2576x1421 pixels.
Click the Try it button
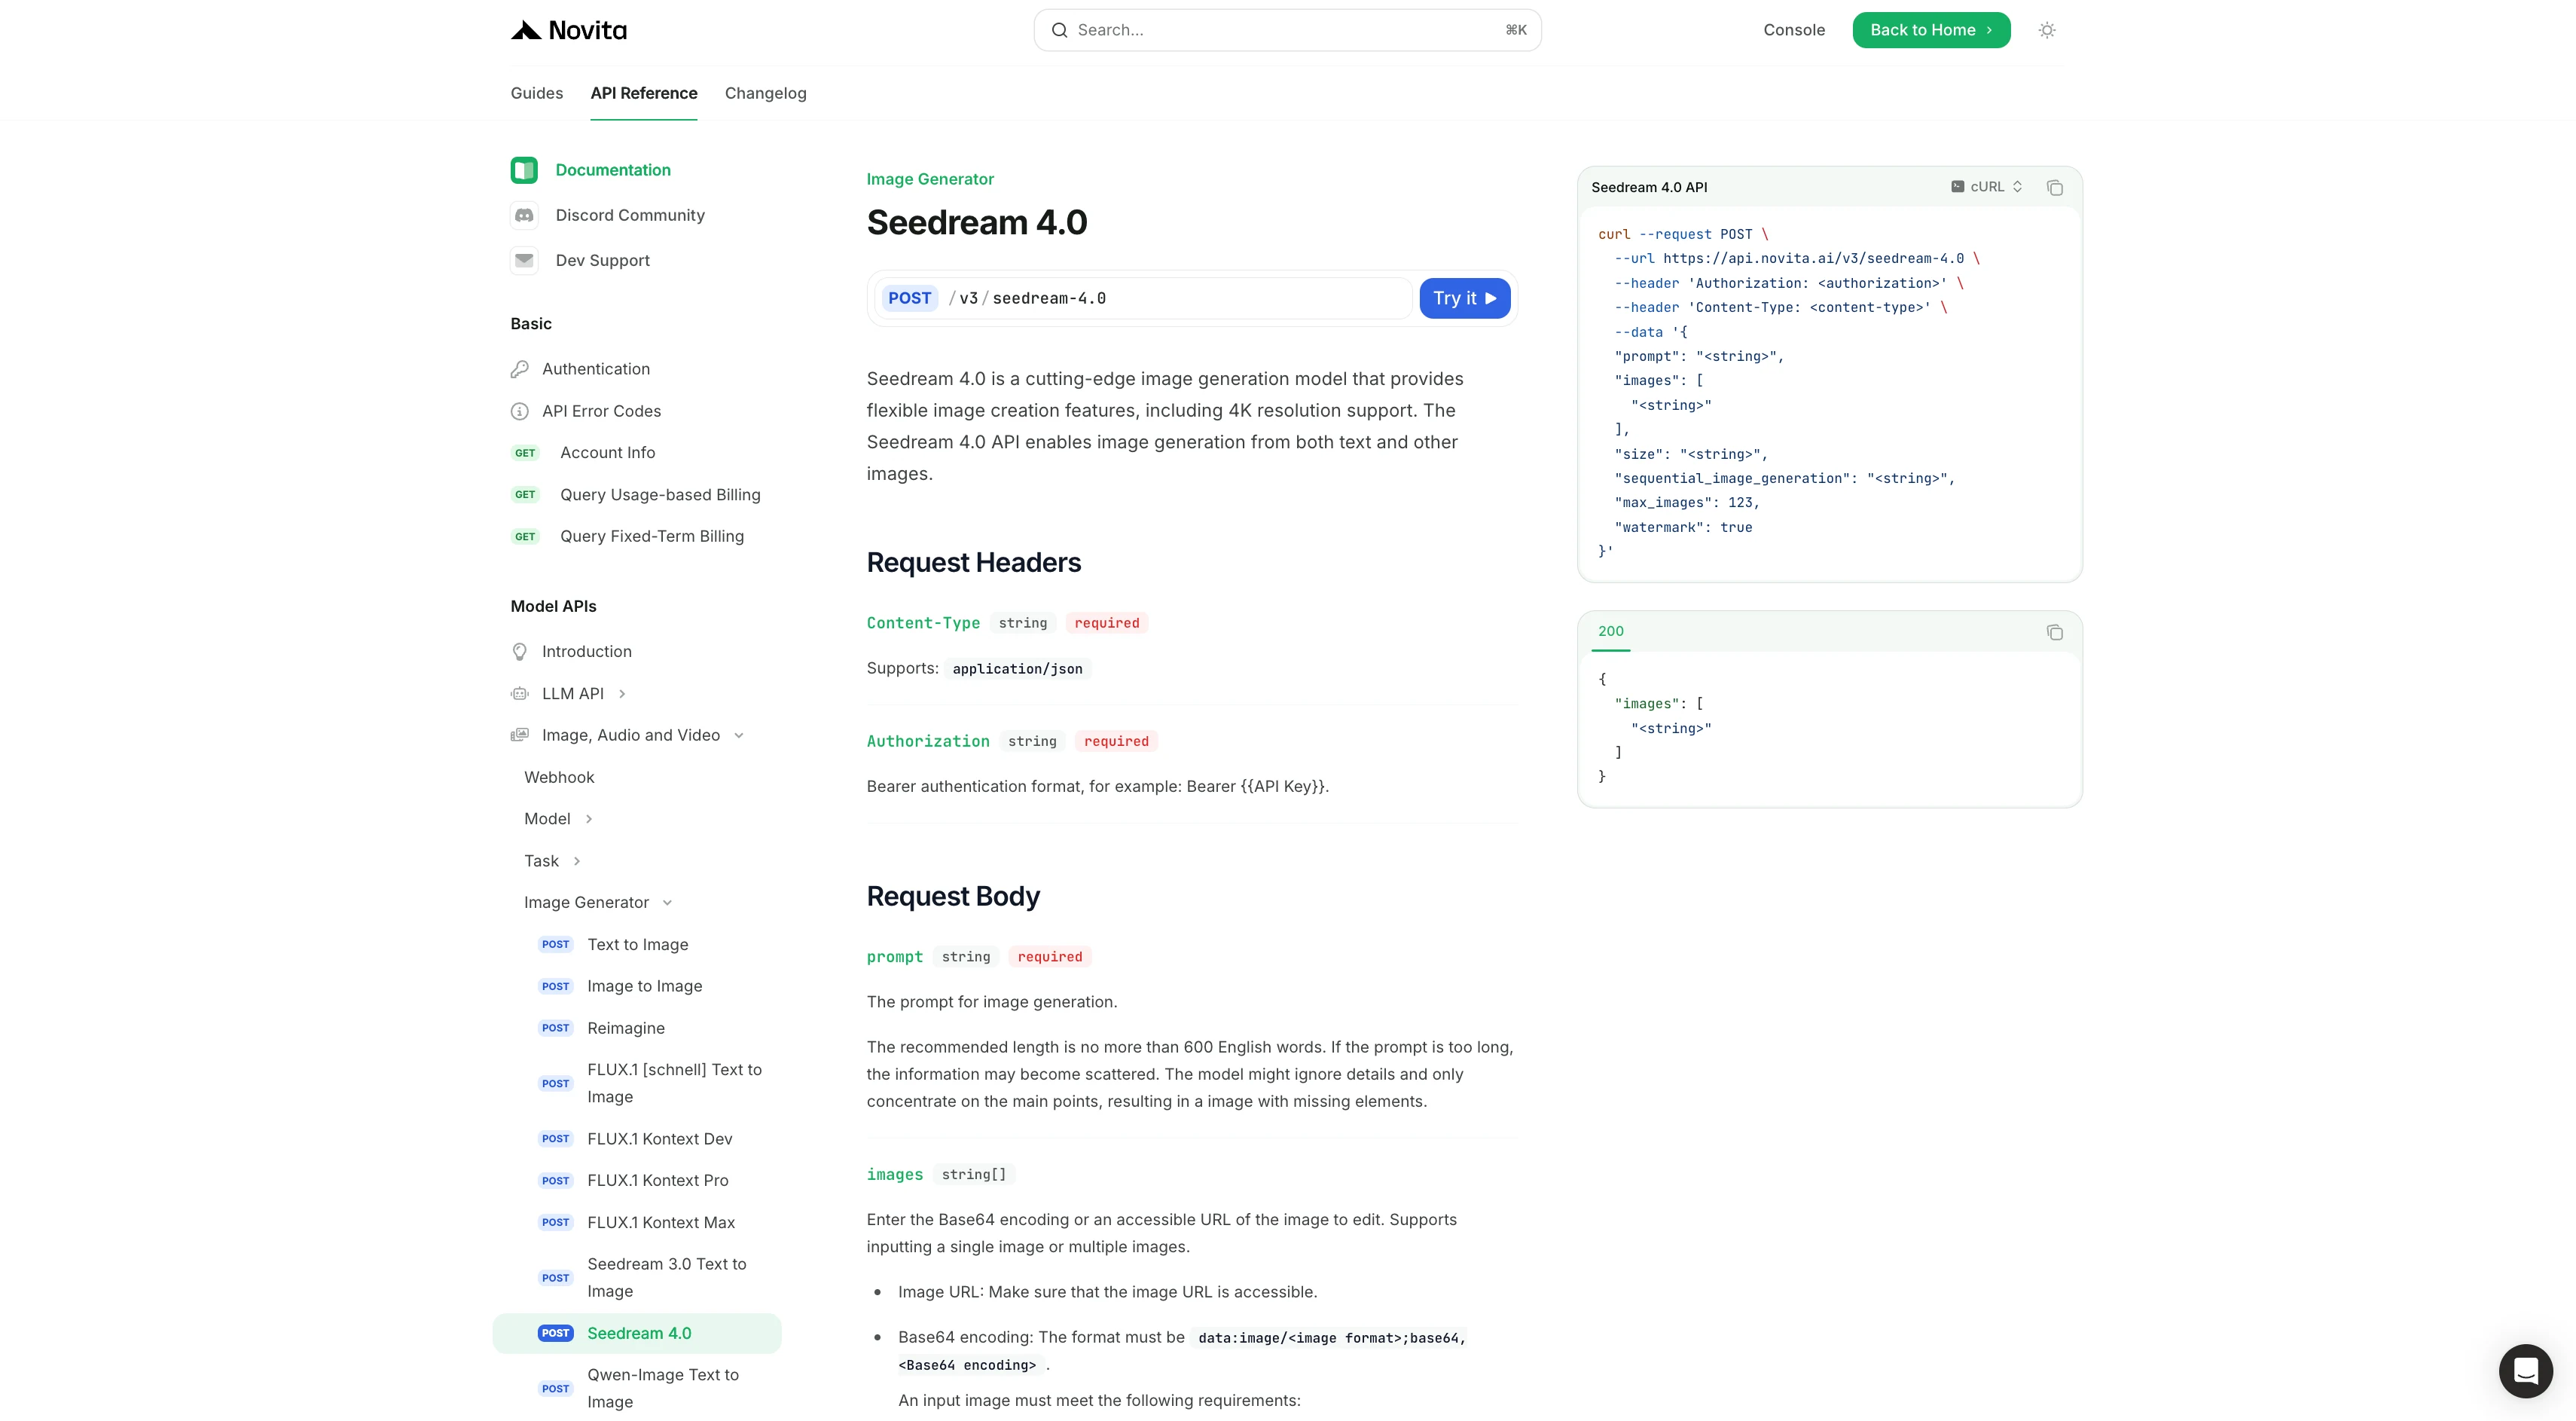(x=1464, y=298)
